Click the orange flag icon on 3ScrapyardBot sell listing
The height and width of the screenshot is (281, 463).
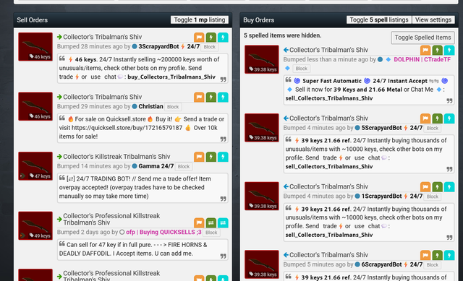pos(199,38)
